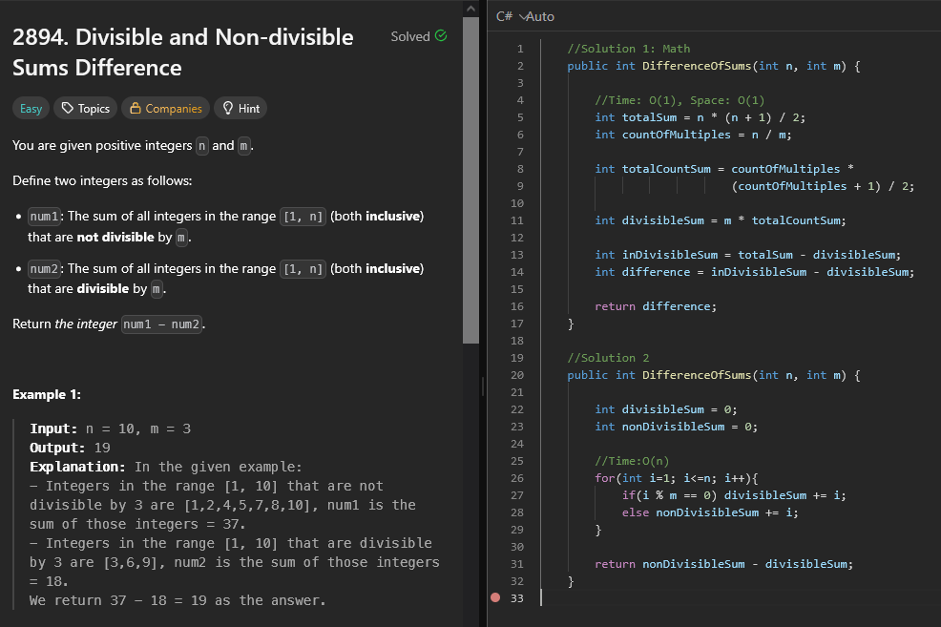Click the tag icon in Topics
Image resolution: width=941 pixels, height=627 pixels.
tap(67, 108)
